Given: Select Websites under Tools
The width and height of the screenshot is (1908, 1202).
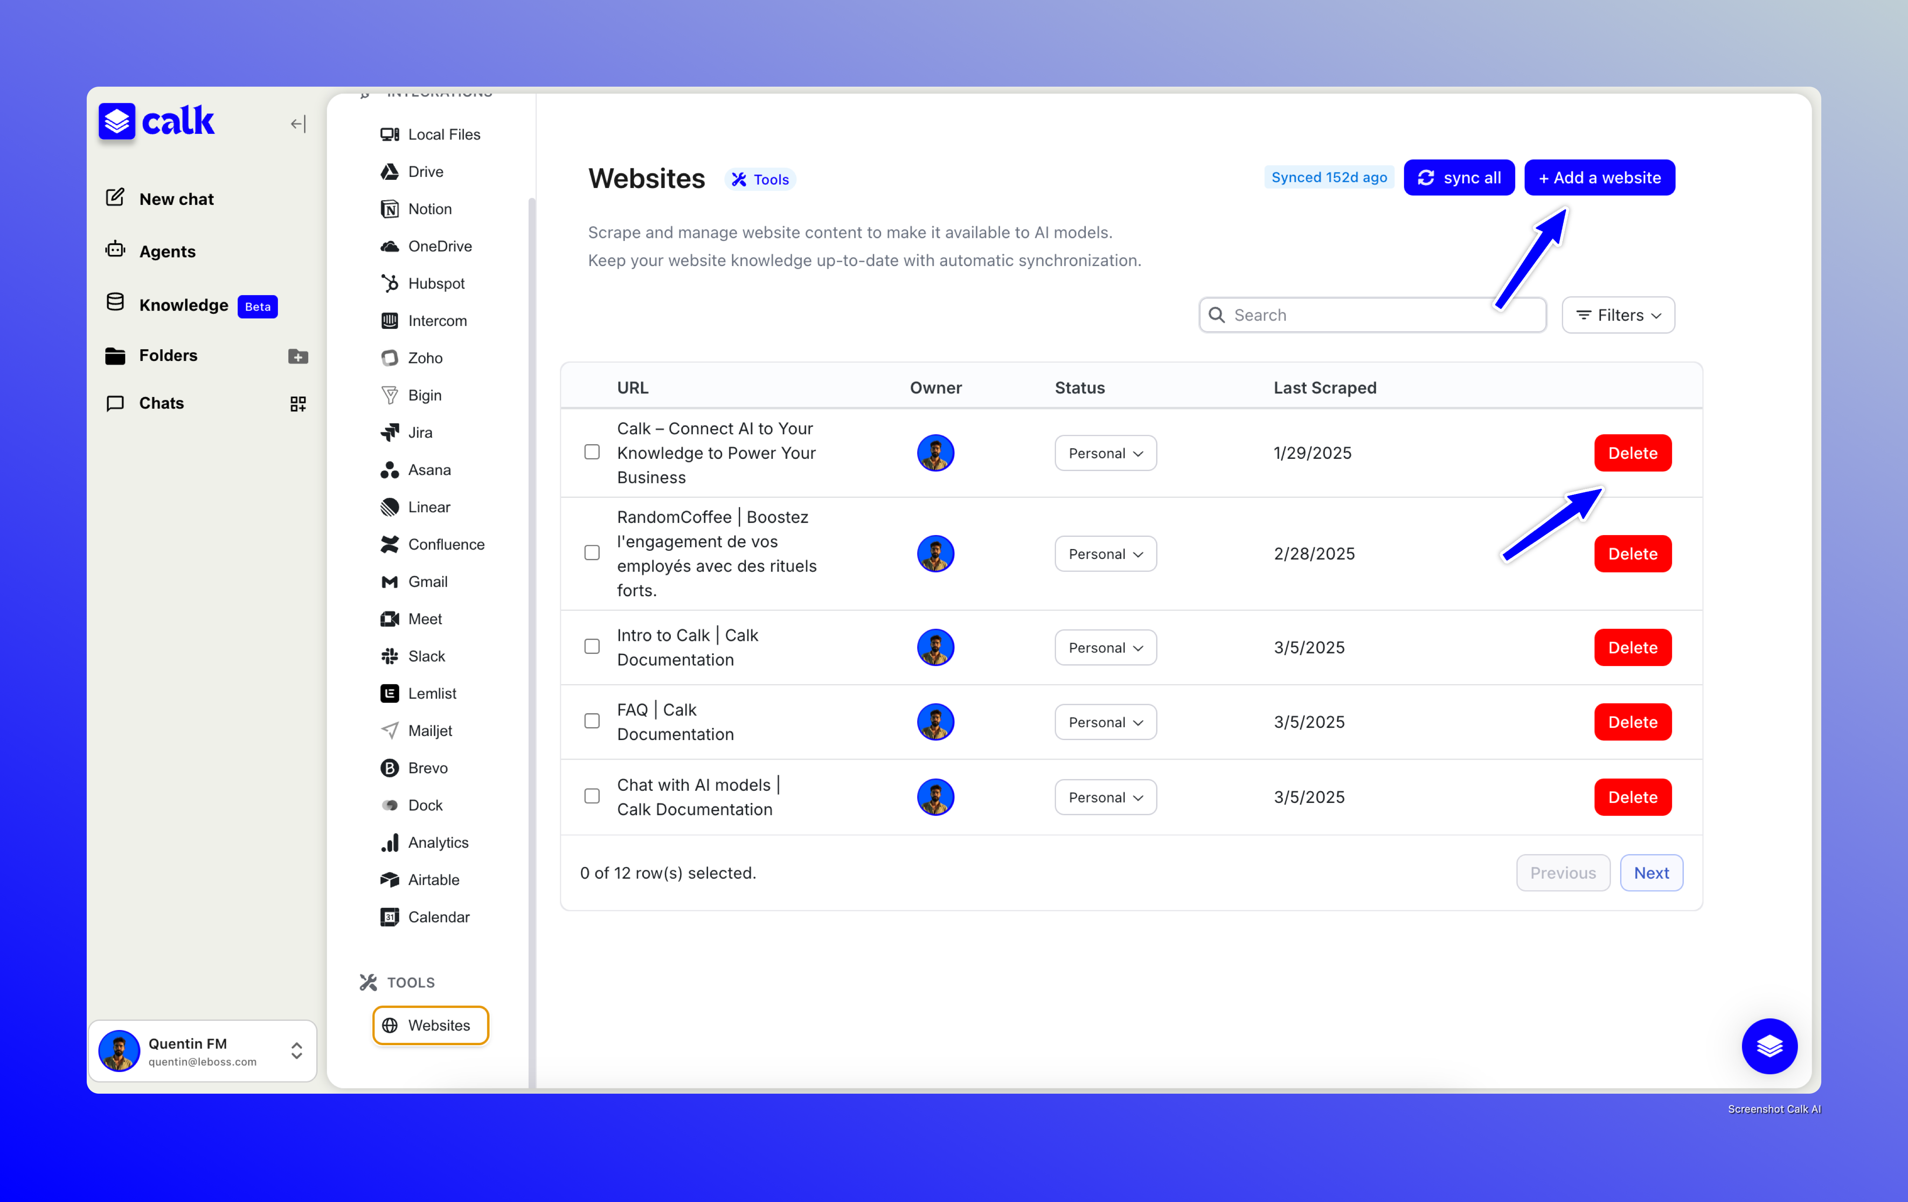Looking at the screenshot, I should tap(430, 1025).
